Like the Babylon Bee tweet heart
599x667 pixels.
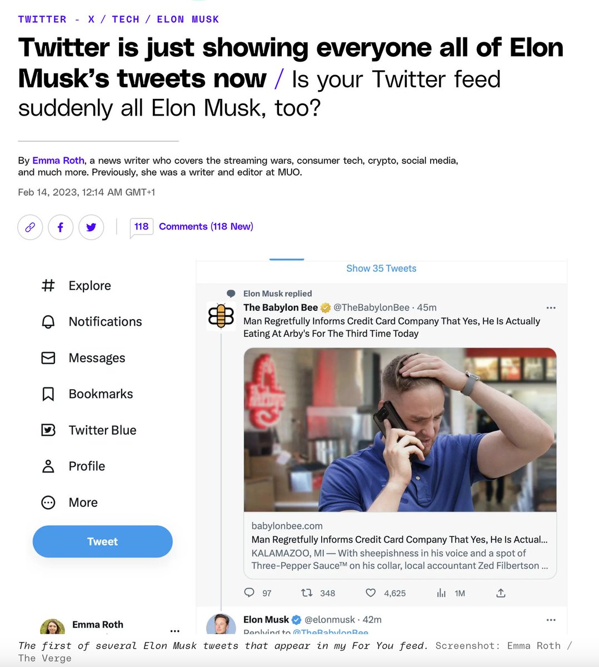(x=371, y=593)
